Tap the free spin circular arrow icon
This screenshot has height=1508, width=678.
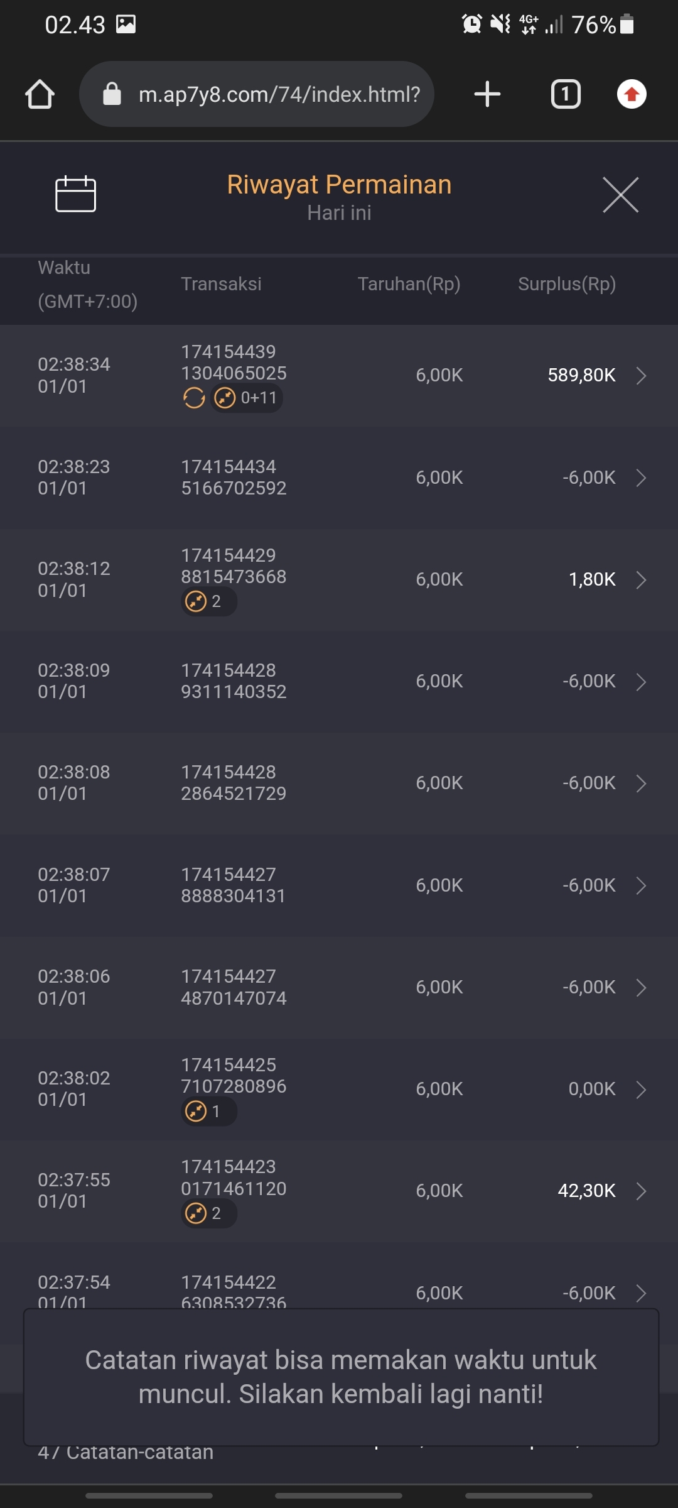coord(194,398)
